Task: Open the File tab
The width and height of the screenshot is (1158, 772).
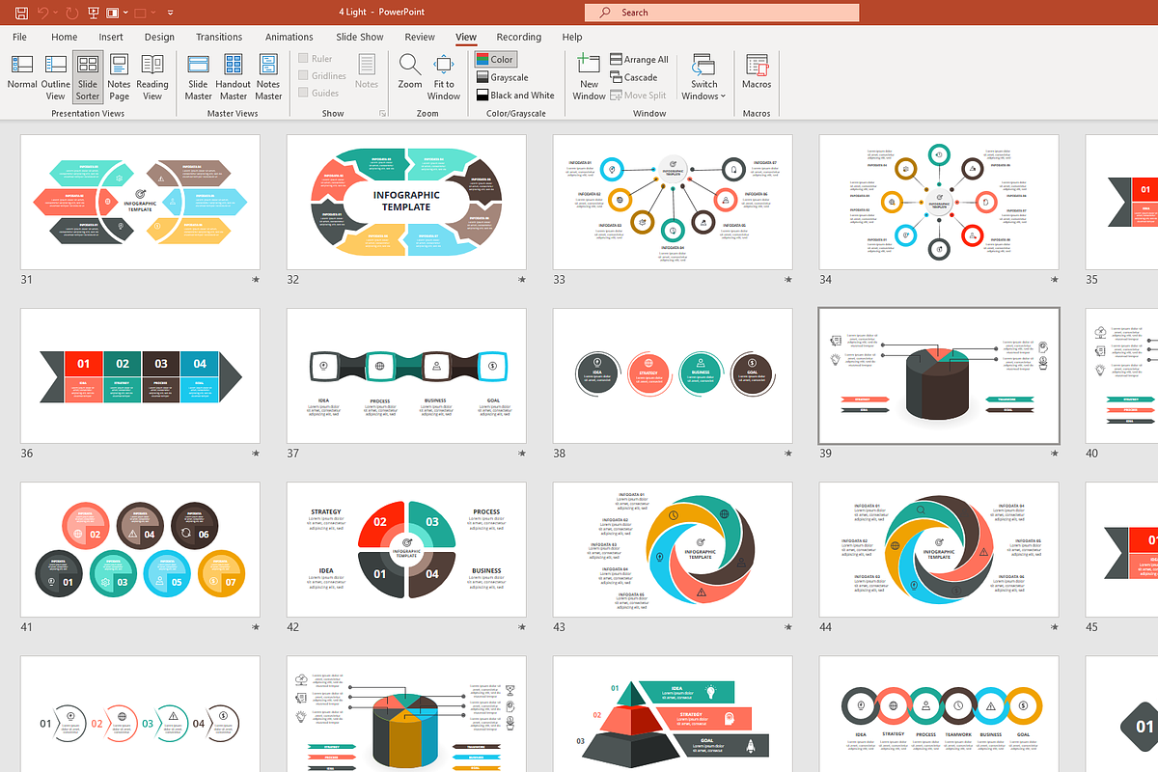Action: pyautogui.click(x=19, y=37)
